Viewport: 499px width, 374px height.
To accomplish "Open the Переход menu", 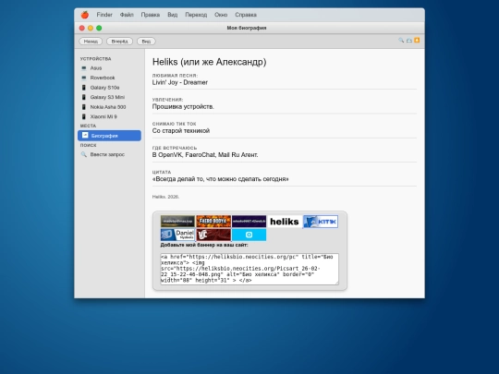I will [x=196, y=15].
